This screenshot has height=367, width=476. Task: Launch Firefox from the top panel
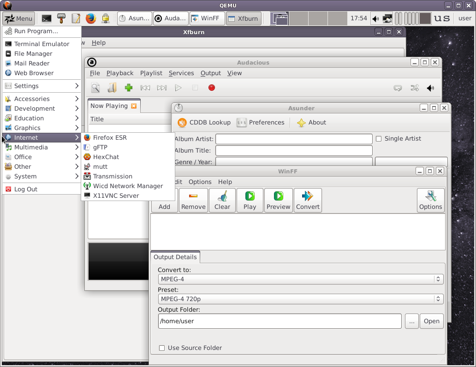(90, 18)
